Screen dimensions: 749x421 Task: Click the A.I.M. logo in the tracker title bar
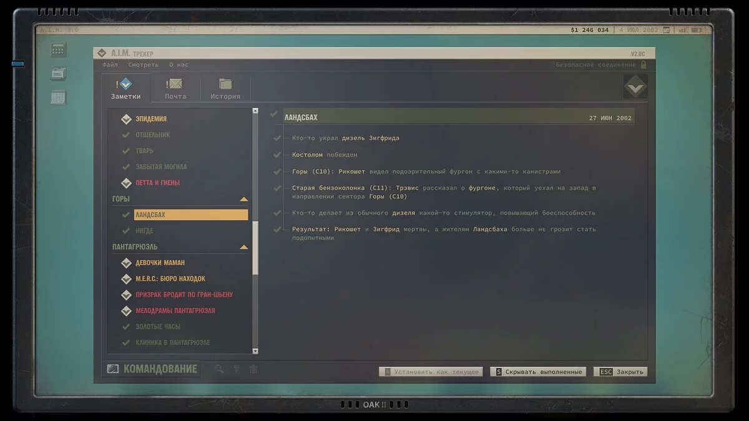(102, 54)
